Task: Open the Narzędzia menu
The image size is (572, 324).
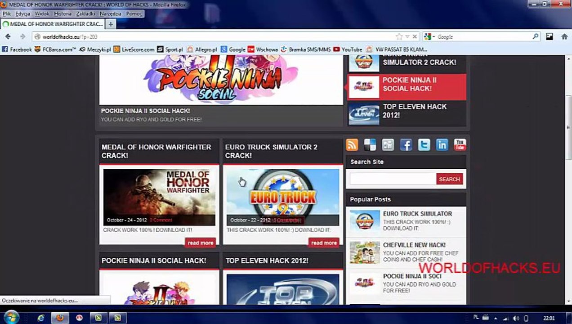Action: [110, 14]
